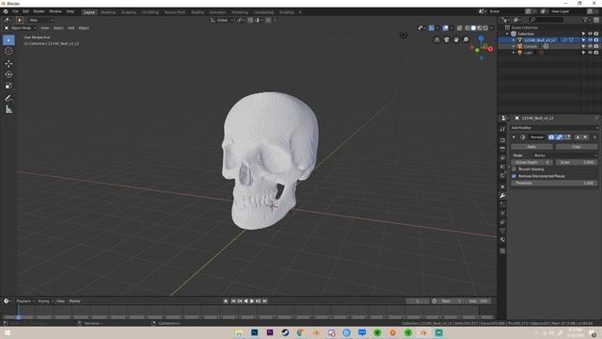Image resolution: width=602 pixels, height=339 pixels.
Task: Hide the Light in the outliner
Action: click(590, 53)
